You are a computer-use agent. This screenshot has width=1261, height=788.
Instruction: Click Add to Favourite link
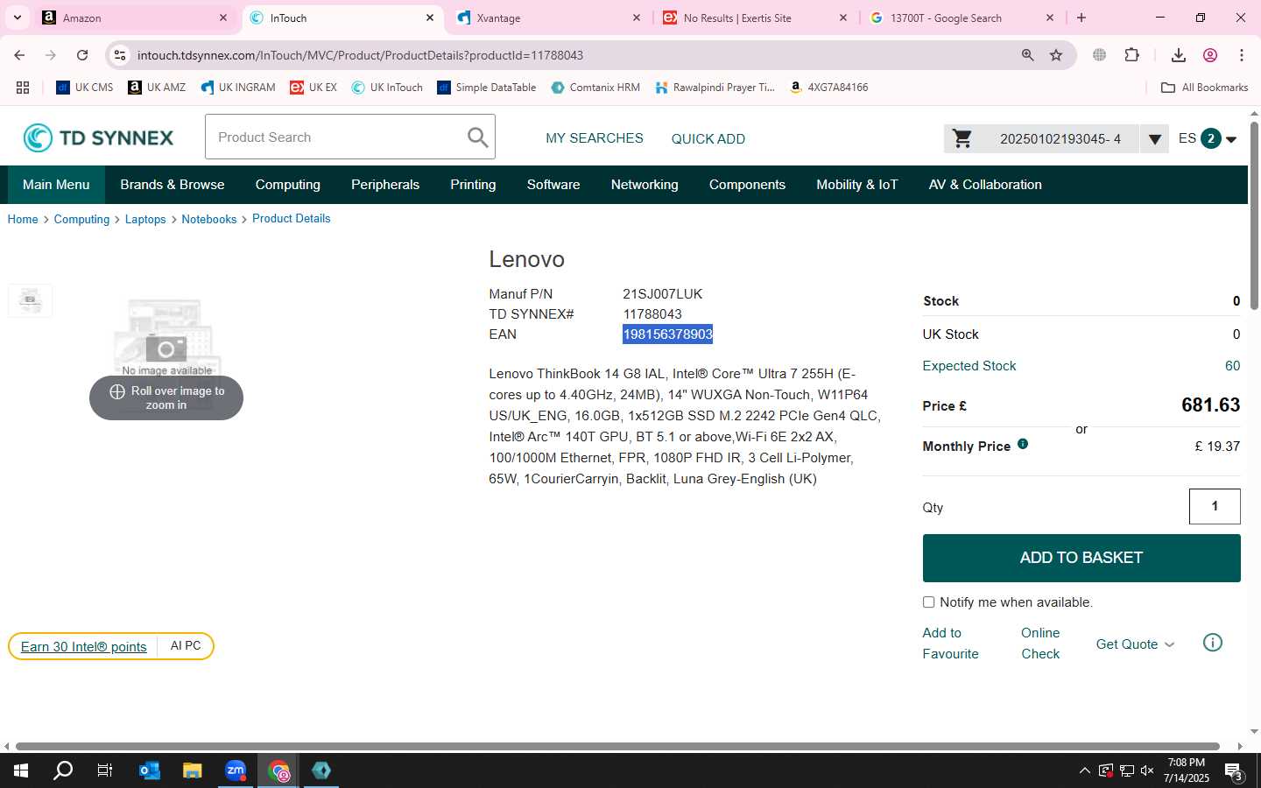pyautogui.click(x=950, y=644)
